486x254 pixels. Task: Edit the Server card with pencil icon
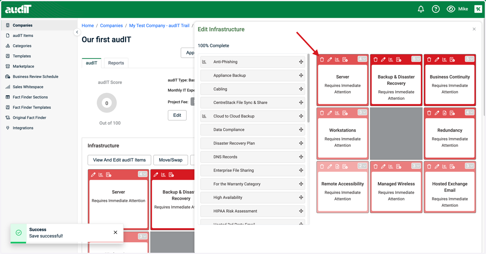(x=330, y=59)
